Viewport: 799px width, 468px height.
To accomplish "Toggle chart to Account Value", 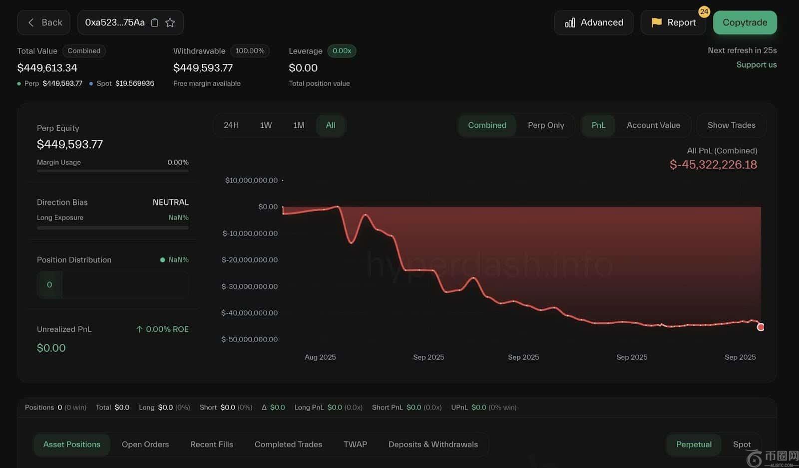I will pos(653,125).
